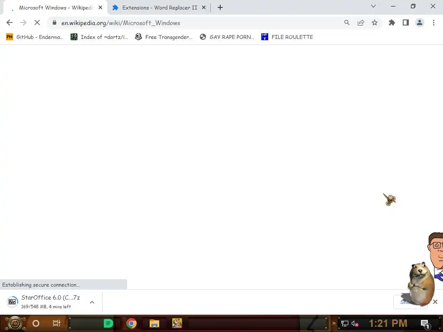Open the notification center icon
This screenshot has height=332, width=443.
point(425,323)
